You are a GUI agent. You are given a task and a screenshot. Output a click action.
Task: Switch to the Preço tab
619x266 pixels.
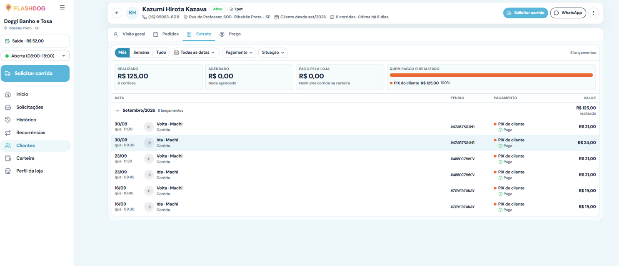[x=230, y=34]
